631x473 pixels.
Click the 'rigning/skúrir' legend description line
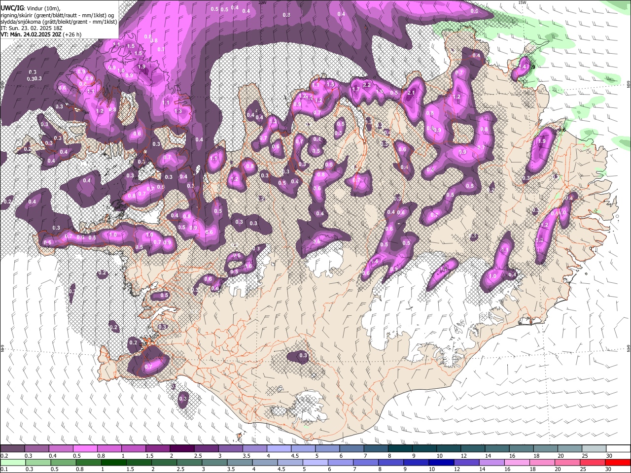coord(57,15)
